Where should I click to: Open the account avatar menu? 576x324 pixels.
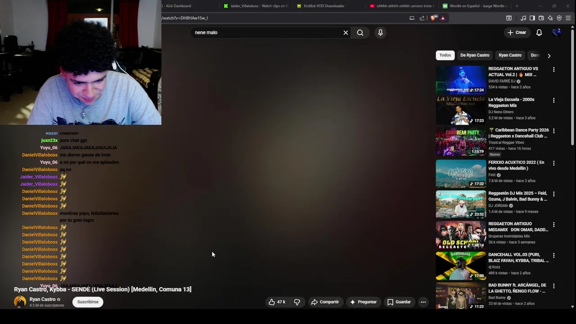(557, 32)
